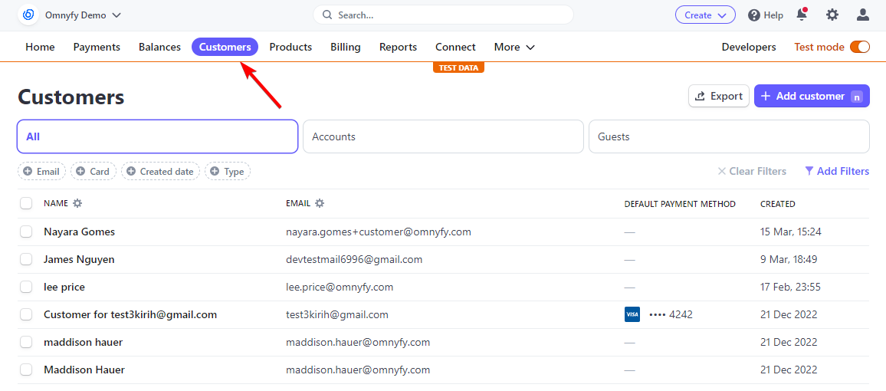The image size is (886, 391).
Task: Click the created date 9 Mar, 18:49
Action: [789, 259]
